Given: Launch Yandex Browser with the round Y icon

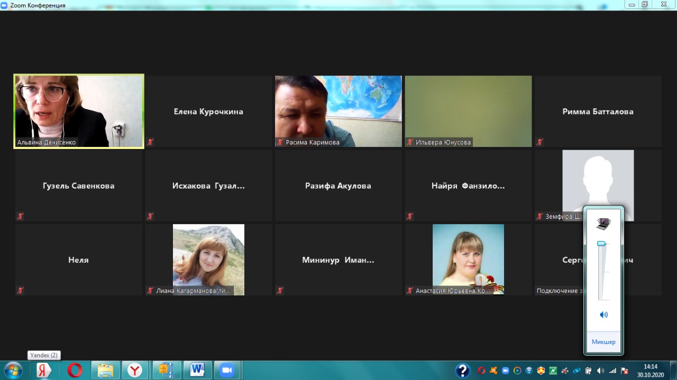Looking at the screenshot, I should click(135, 370).
